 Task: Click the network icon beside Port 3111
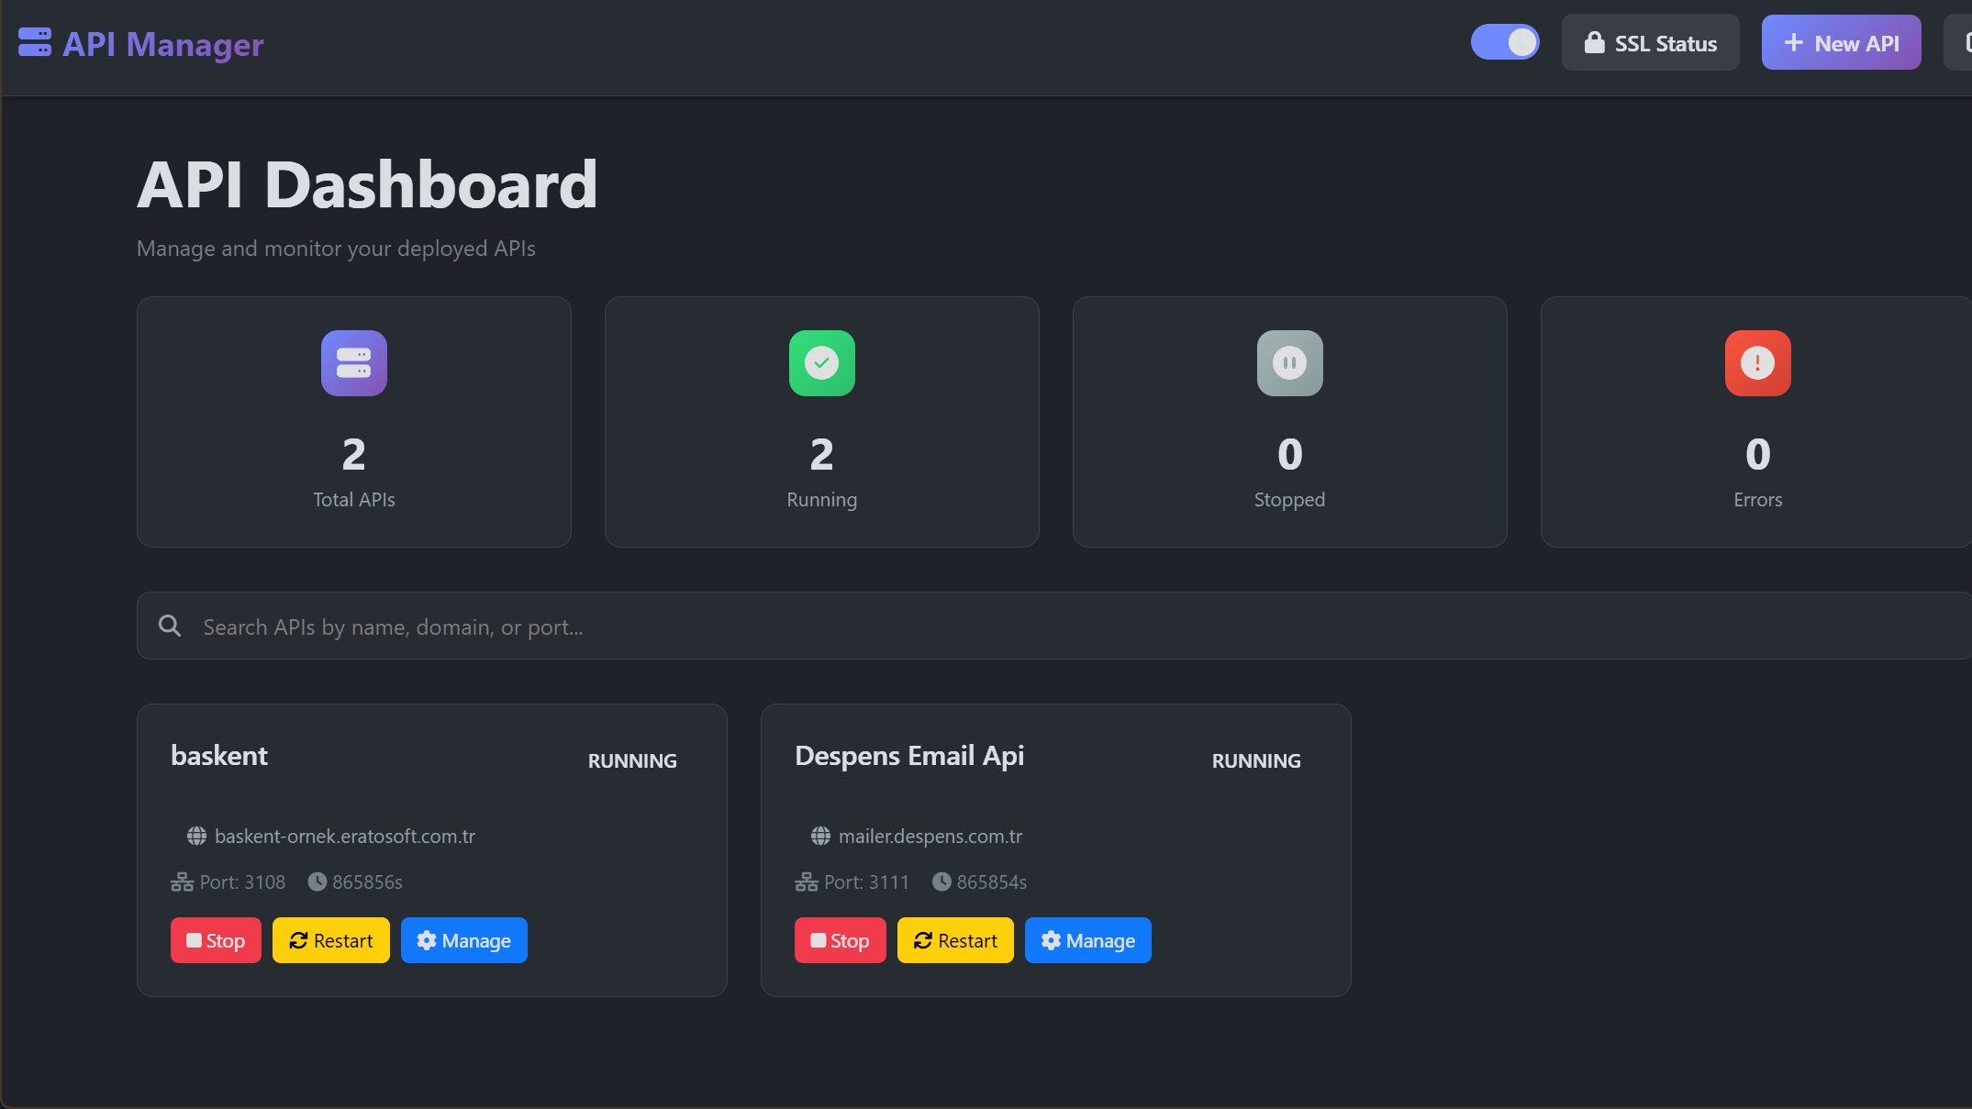click(x=806, y=881)
